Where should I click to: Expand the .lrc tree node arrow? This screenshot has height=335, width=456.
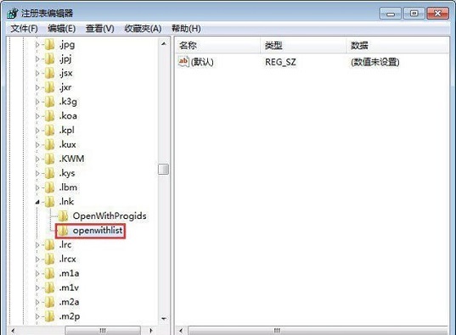(x=37, y=245)
